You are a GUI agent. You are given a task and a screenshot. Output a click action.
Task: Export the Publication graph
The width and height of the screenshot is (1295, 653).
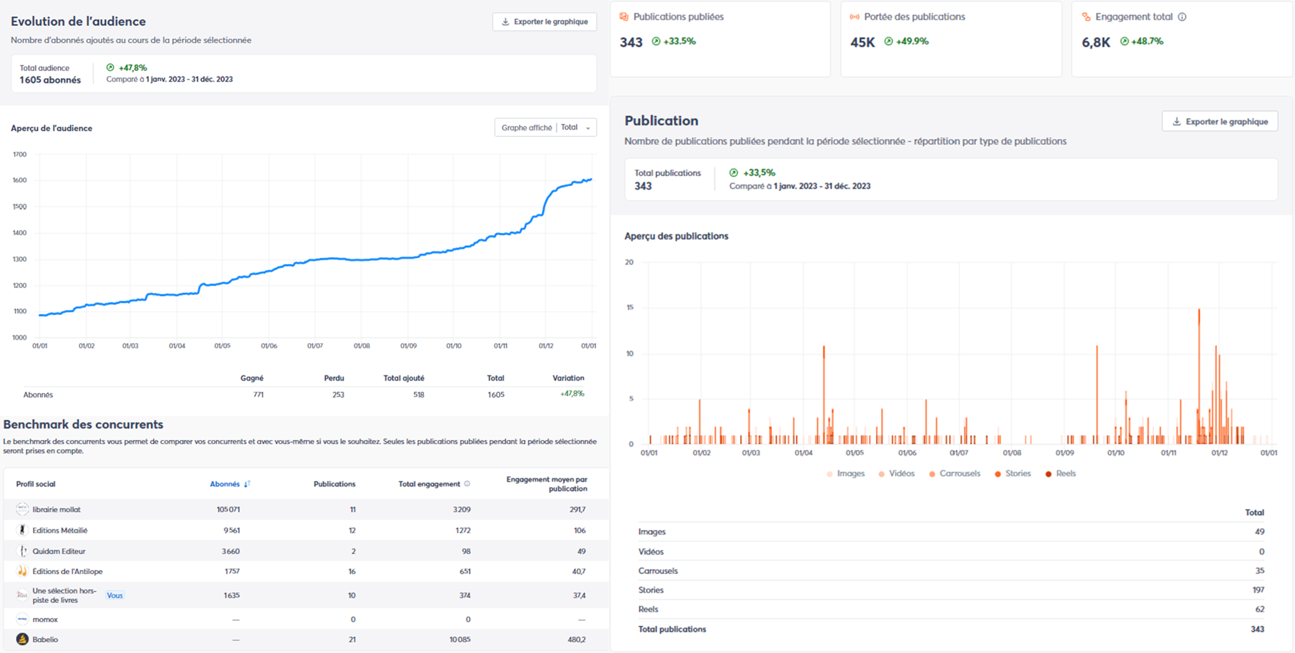tap(1220, 122)
